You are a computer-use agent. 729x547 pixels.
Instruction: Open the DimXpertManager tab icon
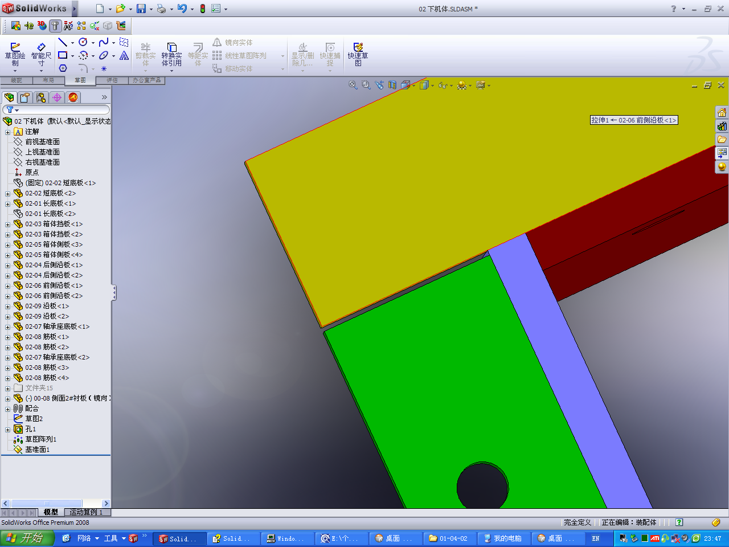tap(57, 97)
